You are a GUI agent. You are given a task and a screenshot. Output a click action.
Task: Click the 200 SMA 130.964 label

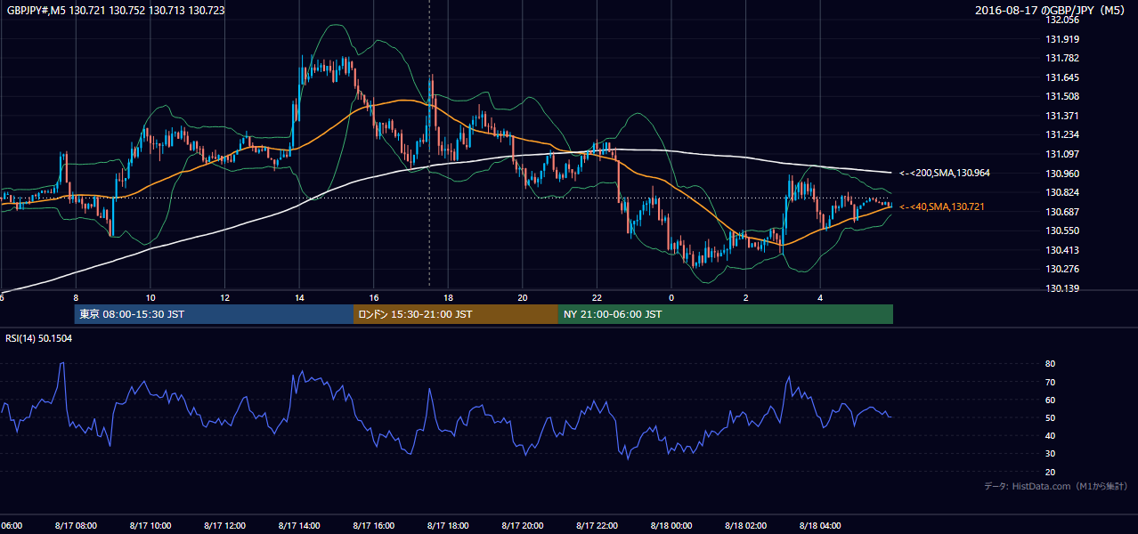pos(945,173)
